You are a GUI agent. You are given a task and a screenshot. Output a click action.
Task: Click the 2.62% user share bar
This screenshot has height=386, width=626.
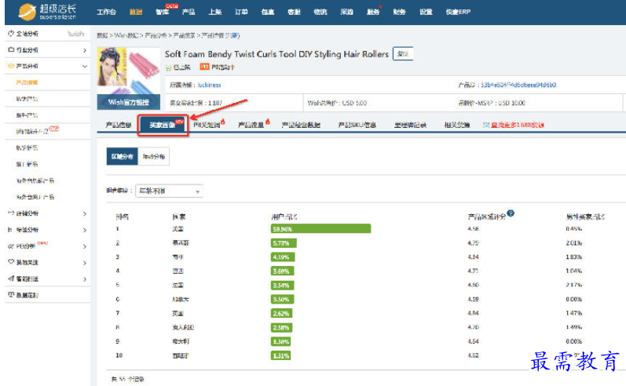[x=281, y=313]
